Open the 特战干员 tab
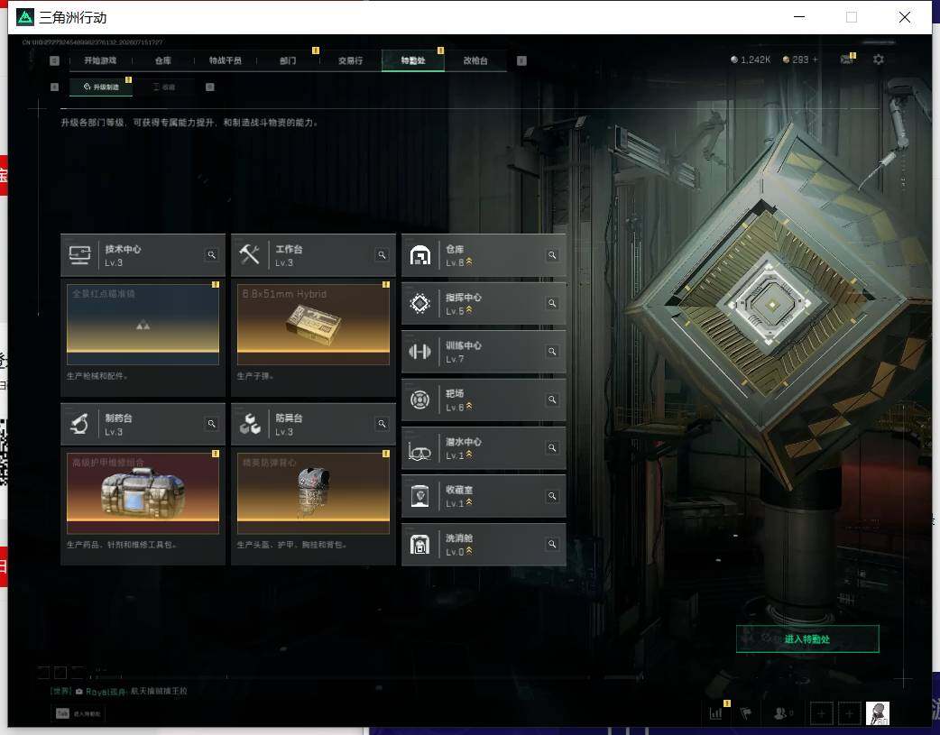 226,60
